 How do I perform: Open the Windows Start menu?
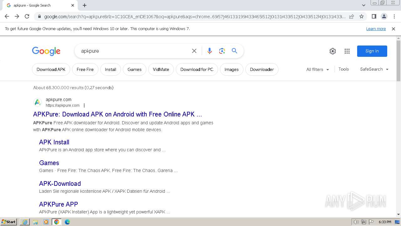[x=9, y=222]
